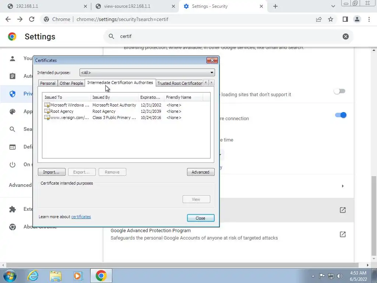This screenshot has width=377, height=283.
Task: Expand the settings row with right arrow
Action: (x=343, y=186)
